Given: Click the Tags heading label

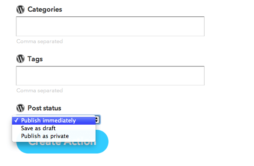Looking at the screenshot, I should (35, 59).
